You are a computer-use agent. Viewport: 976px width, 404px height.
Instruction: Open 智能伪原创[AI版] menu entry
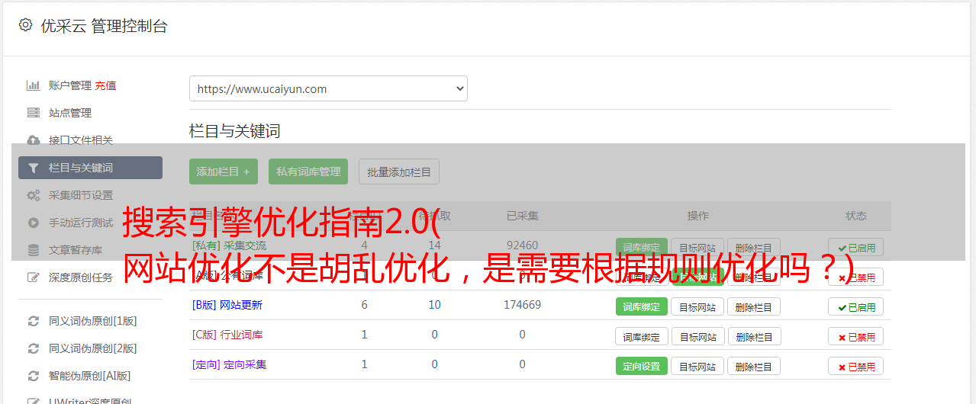coord(90,376)
